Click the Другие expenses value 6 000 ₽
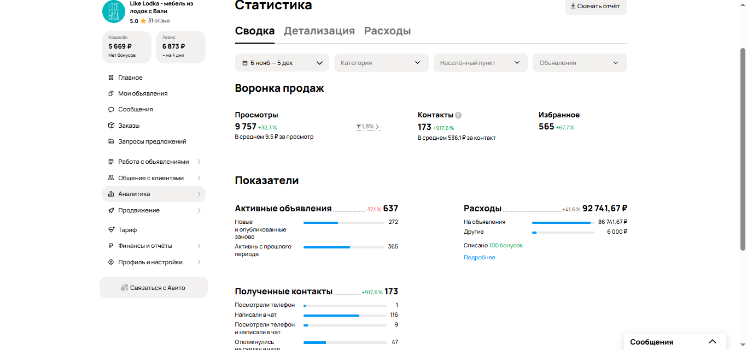 coord(617,232)
